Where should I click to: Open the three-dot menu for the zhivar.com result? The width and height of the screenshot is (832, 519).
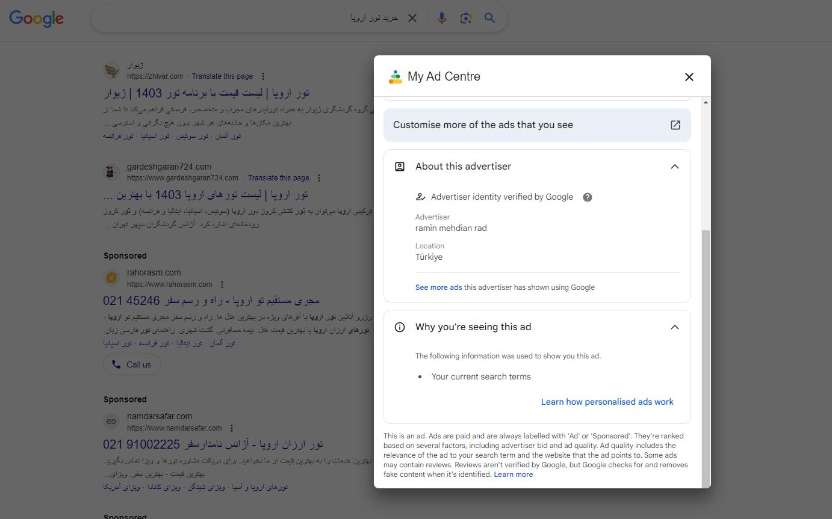tap(263, 76)
